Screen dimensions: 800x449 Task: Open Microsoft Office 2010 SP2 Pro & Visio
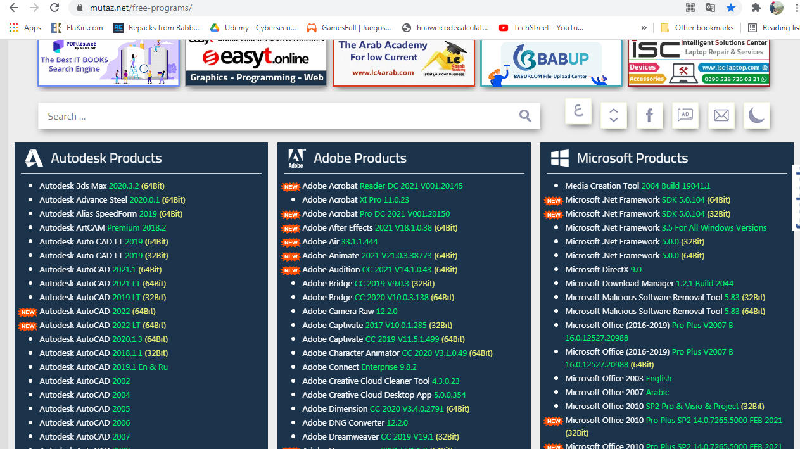pyautogui.click(x=664, y=406)
